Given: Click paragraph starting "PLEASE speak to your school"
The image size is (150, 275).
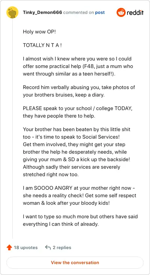Looking at the screenshot, I should point(78,112).
